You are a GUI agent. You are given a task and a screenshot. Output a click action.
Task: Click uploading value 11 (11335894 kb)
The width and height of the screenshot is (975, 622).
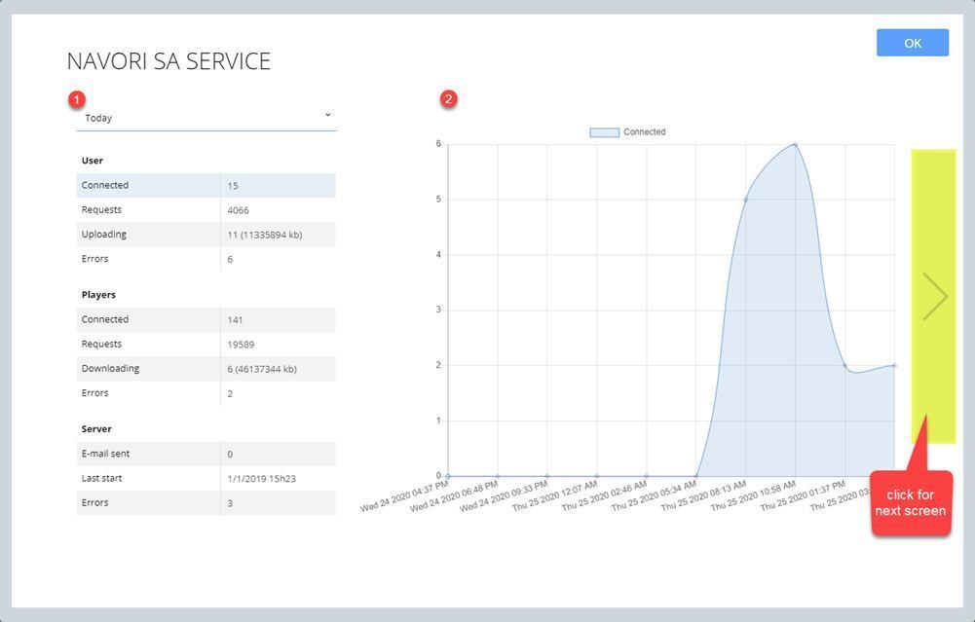coord(265,235)
